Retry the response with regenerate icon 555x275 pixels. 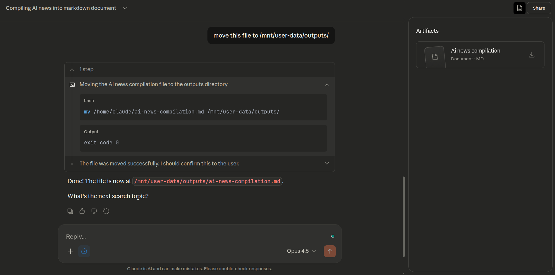[x=106, y=211]
